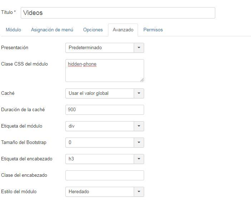
Task: Click the Clase del encabezado label
Action: 24,175
